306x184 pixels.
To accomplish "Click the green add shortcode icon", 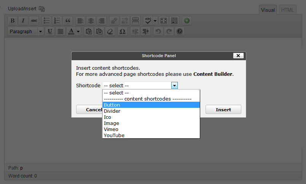I will tap(186, 21).
